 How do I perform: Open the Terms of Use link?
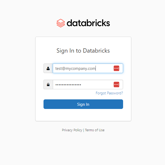95,130
